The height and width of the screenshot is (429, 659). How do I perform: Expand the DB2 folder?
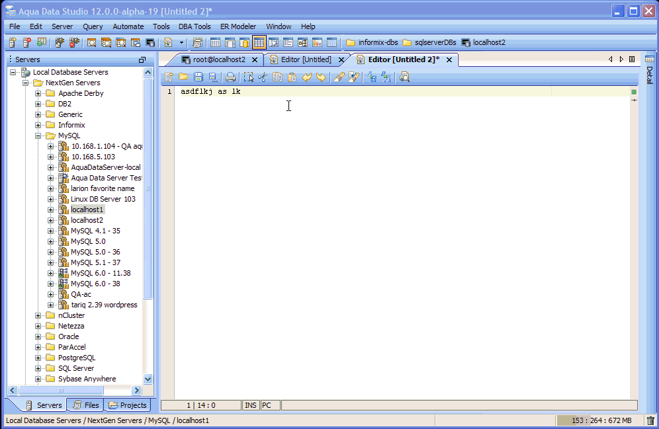[x=38, y=104]
